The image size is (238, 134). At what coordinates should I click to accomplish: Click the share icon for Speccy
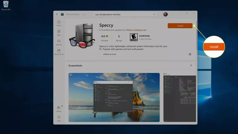click(190, 54)
